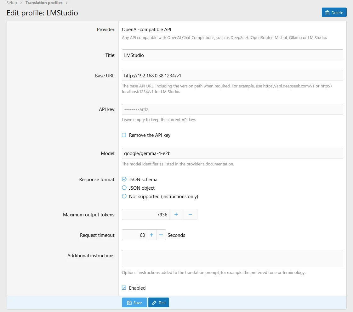353x312 pixels.
Task: Click the Model label
Action: coord(108,153)
